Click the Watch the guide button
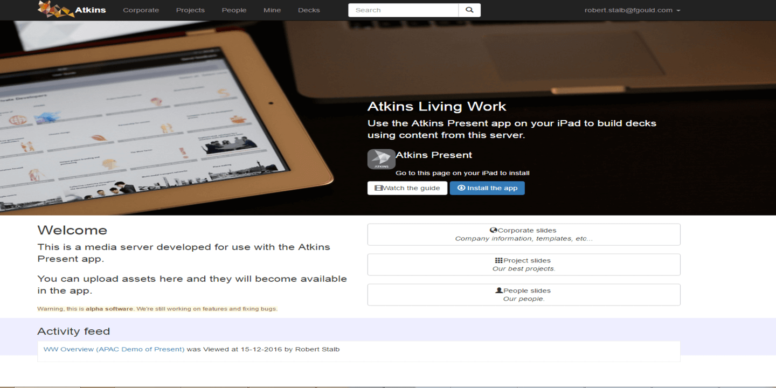Viewport: 776px width, 388px height. [x=407, y=188]
